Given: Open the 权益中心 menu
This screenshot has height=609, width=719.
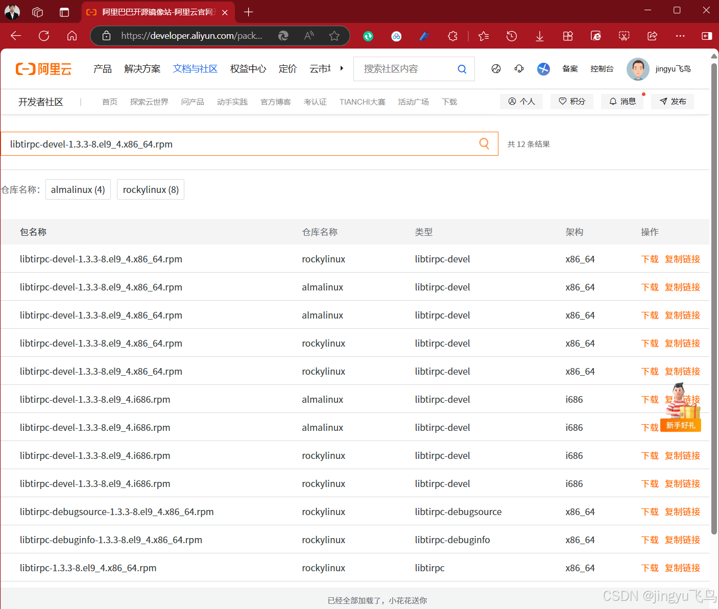Looking at the screenshot, I should pyautogui.click(x=248, y=69).
